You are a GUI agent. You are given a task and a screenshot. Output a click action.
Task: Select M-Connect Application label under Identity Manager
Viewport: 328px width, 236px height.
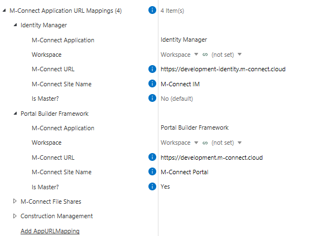click(x=63, y=40)
